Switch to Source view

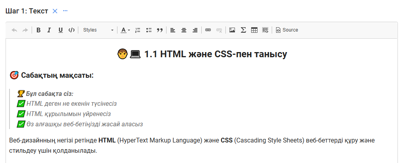pyautogui.click(x=287, y=30)
